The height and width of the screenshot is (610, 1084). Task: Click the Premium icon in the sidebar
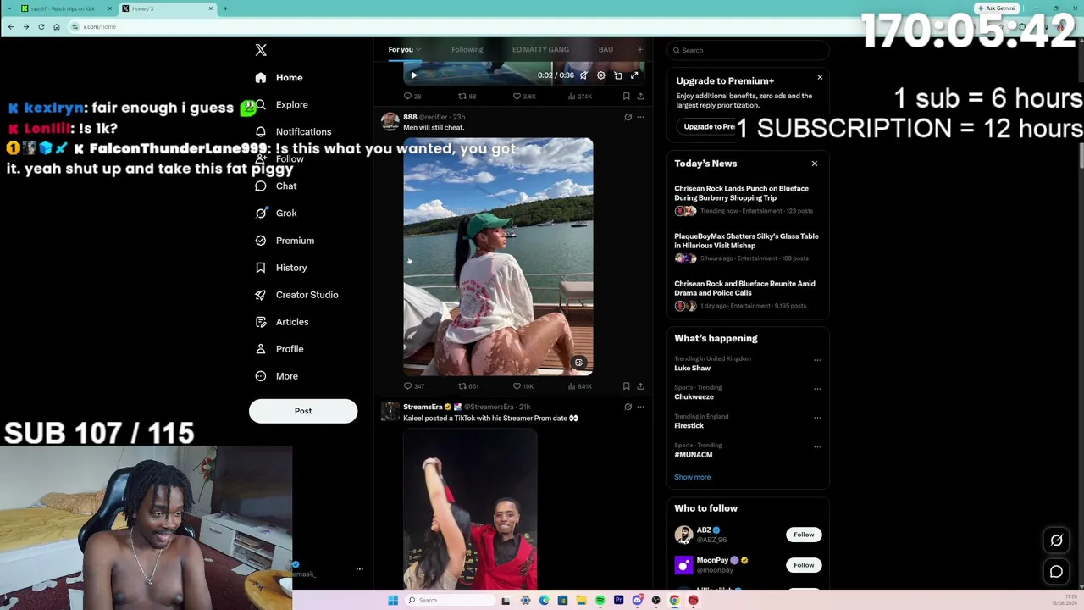click(x=261, y=241)
